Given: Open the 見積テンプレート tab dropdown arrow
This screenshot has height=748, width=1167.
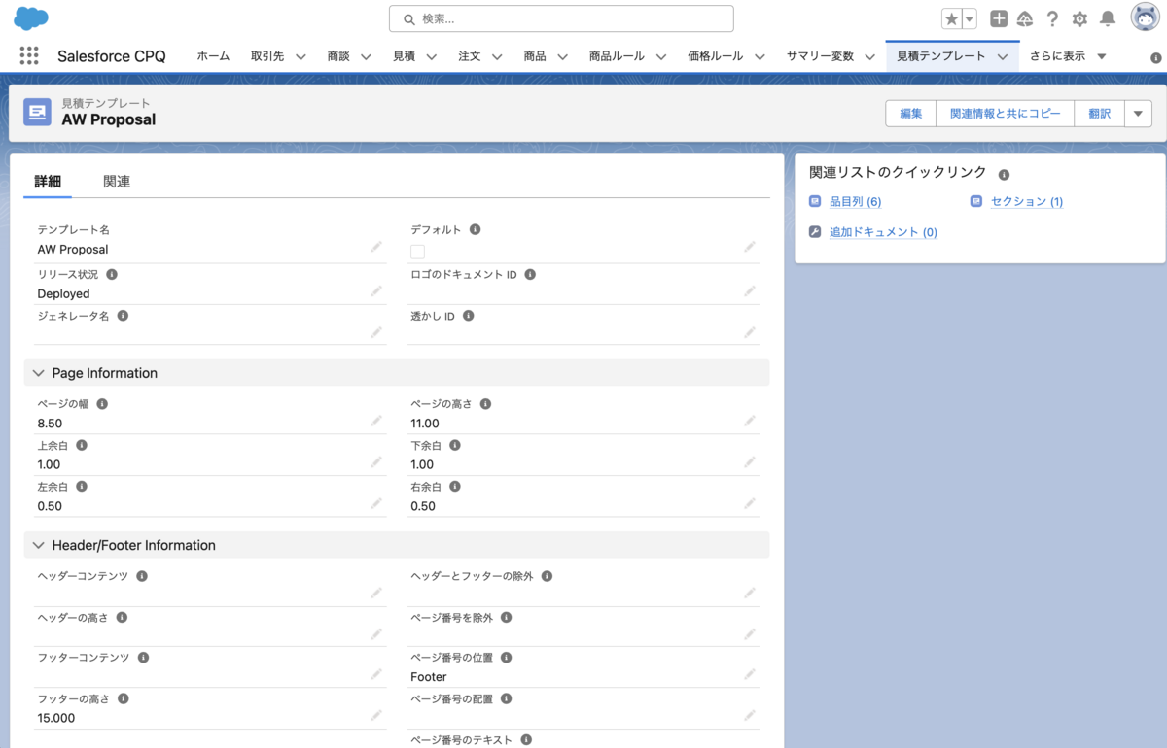Looking at the screenshot, I should click(1003, 55).
